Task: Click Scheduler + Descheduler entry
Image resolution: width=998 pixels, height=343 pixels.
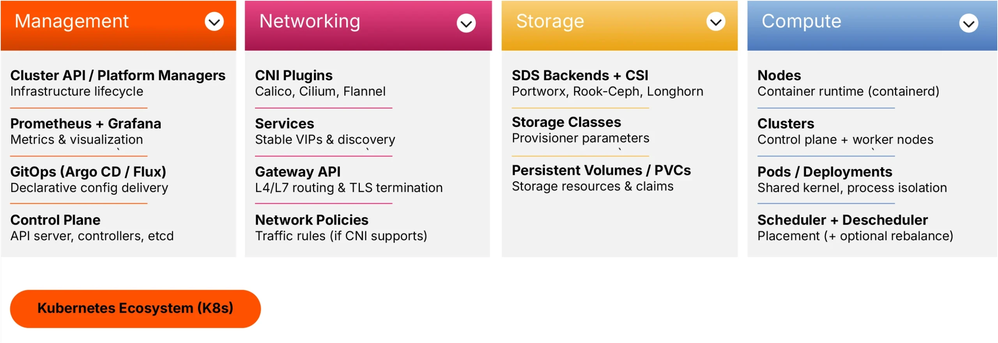Action: [x=842, y=220]
